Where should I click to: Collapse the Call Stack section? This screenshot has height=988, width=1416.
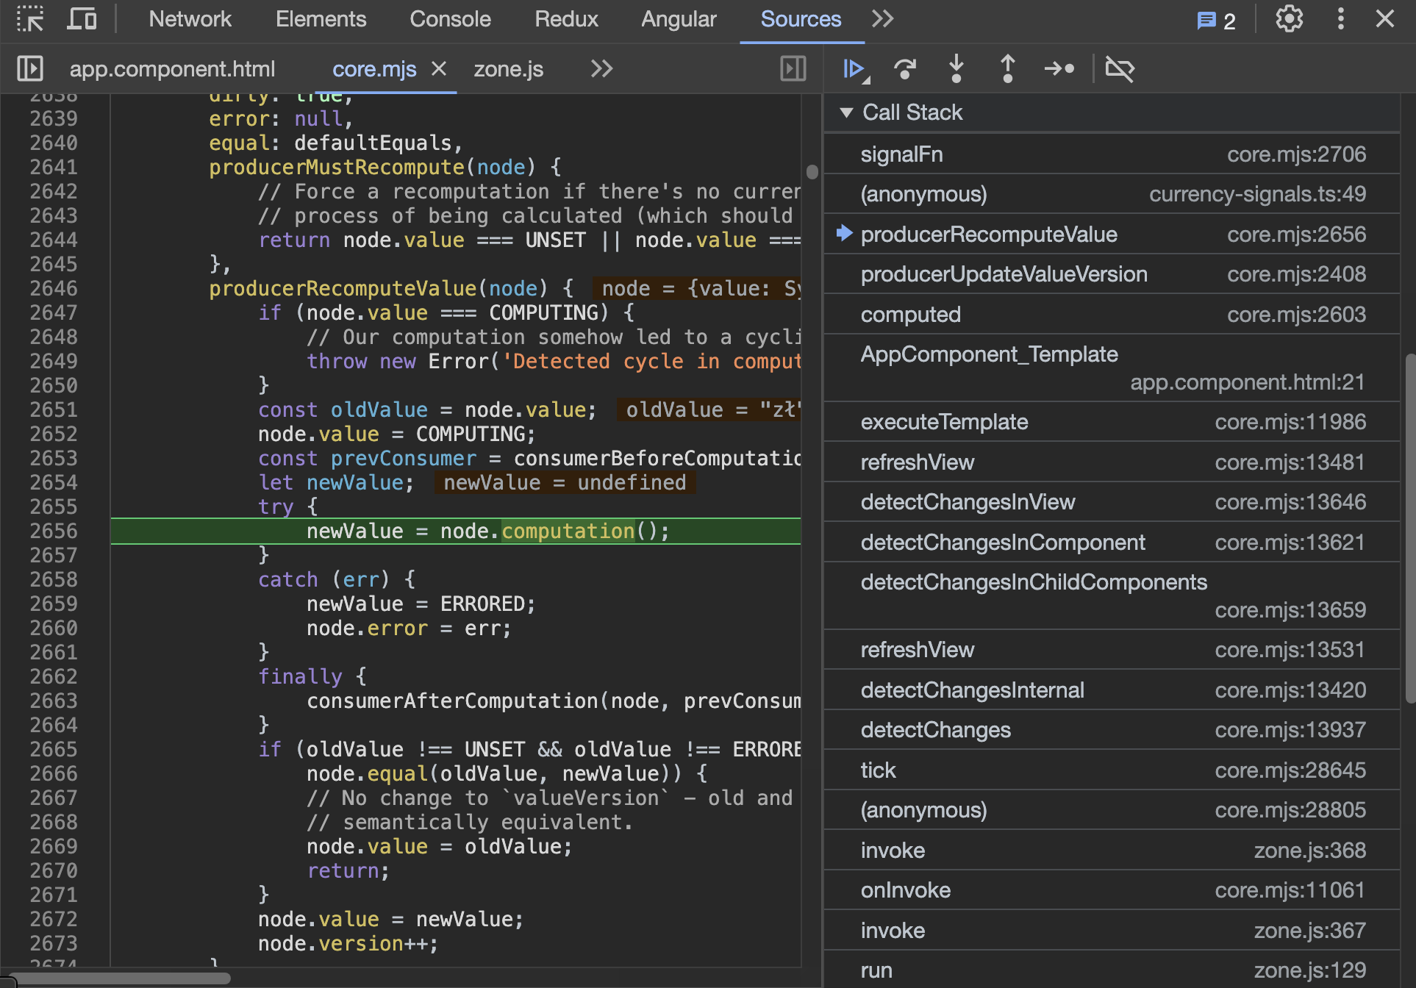pyautogui.click(x=846, y=112)
